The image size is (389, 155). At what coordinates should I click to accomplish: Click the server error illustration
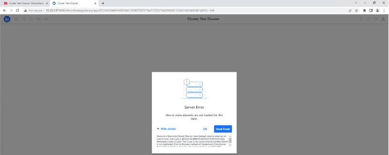(194, 89)
